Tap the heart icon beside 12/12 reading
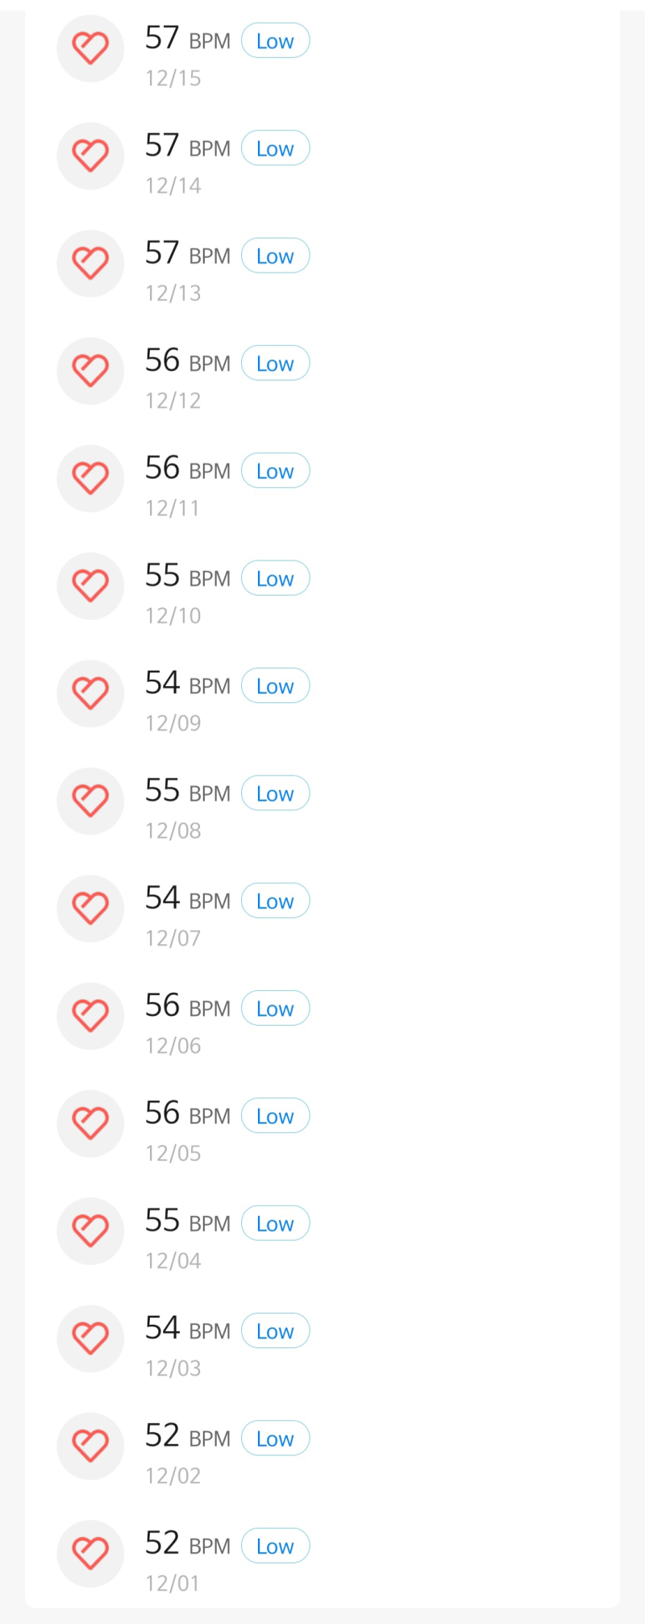The image size is (645, 1624). coord(90,371)
